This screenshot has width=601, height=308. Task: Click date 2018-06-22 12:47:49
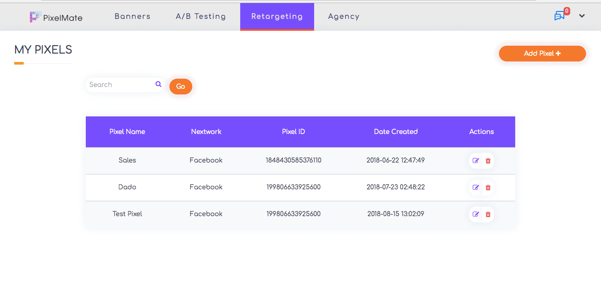396,160
